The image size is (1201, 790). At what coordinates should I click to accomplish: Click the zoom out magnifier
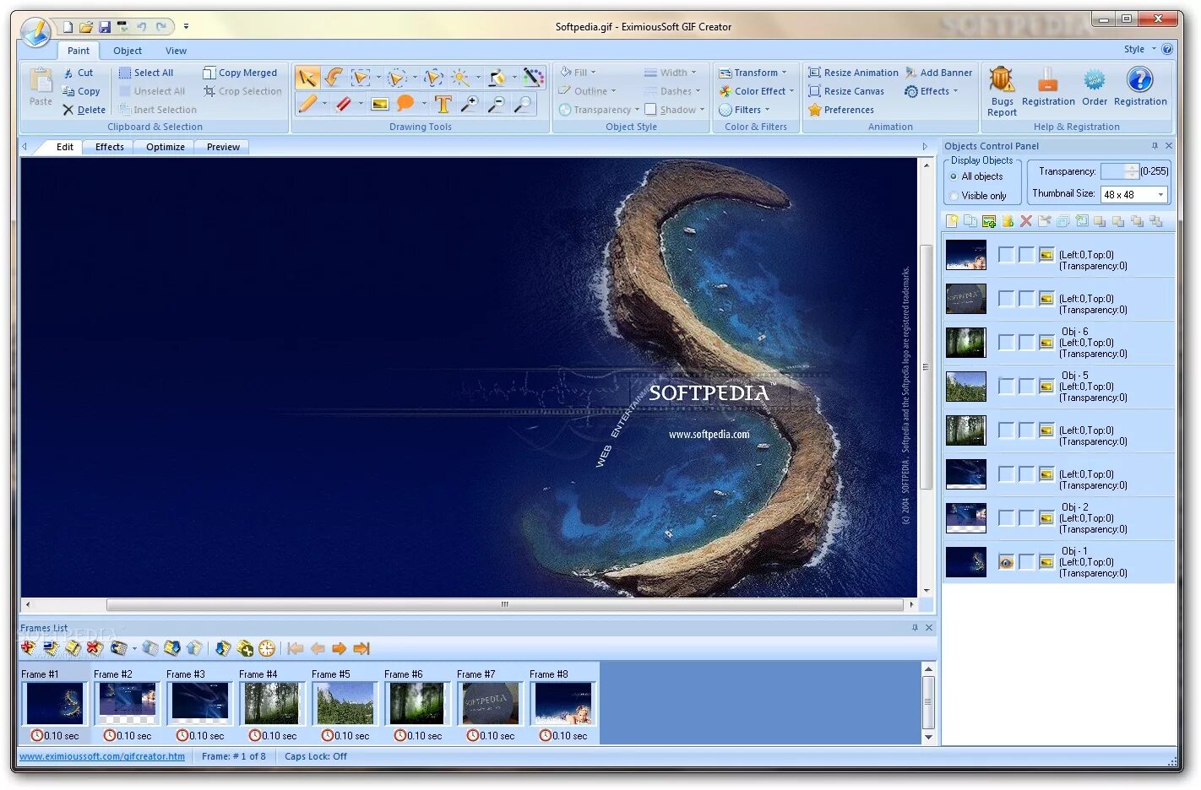[x=497, y=104]
